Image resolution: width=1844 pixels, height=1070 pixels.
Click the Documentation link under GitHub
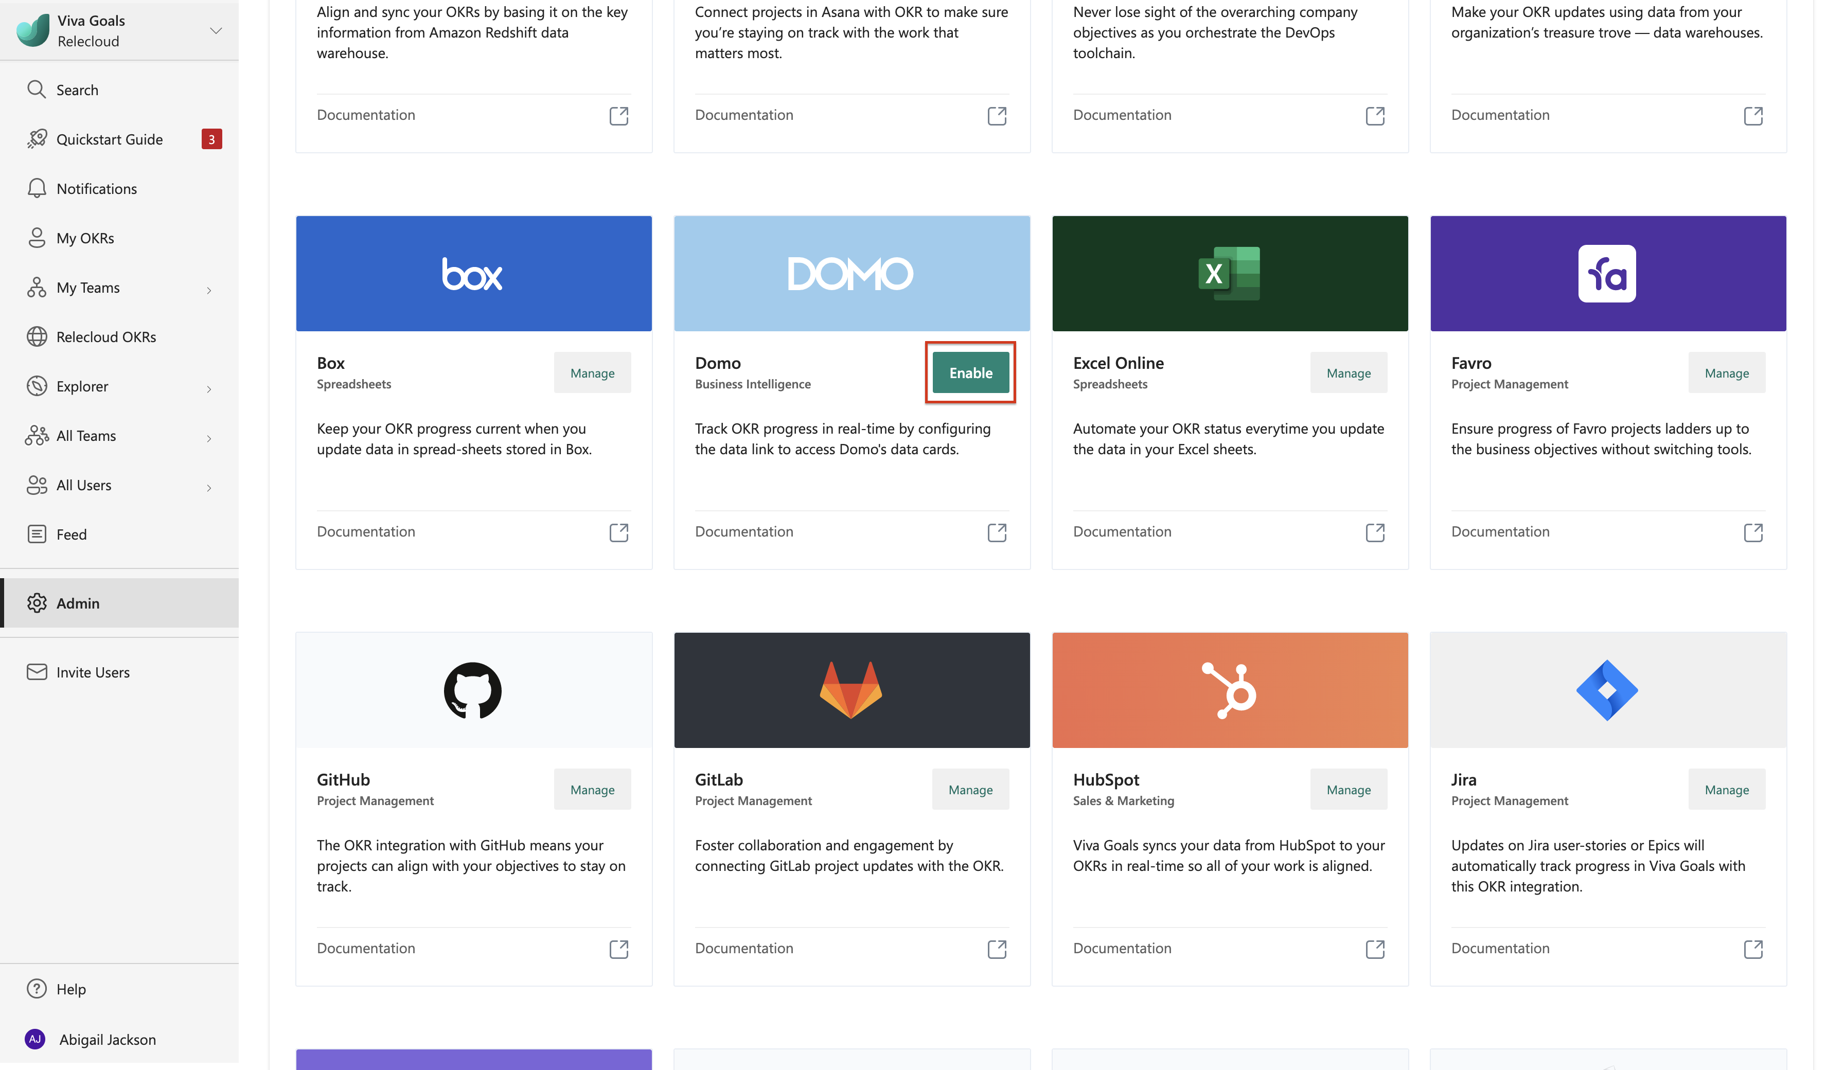coord(366,948)
